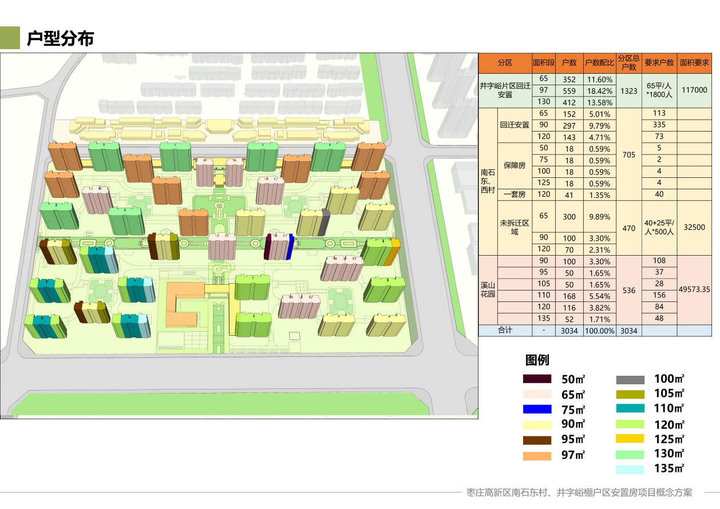Screen dimensions: 720x509
Task: Click the 图例 legend heading
Action: point(537,360)
